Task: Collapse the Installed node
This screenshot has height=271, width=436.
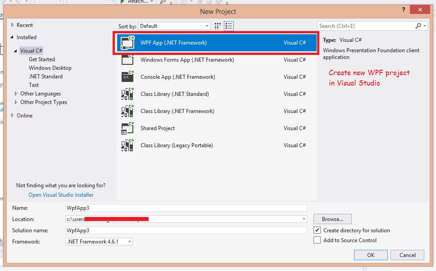Action: 12,37
